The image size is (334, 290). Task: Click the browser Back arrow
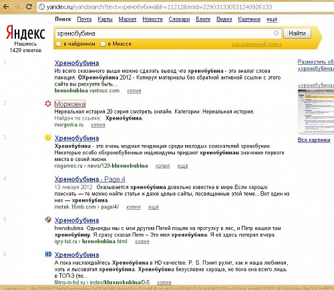tap(6, 7)
